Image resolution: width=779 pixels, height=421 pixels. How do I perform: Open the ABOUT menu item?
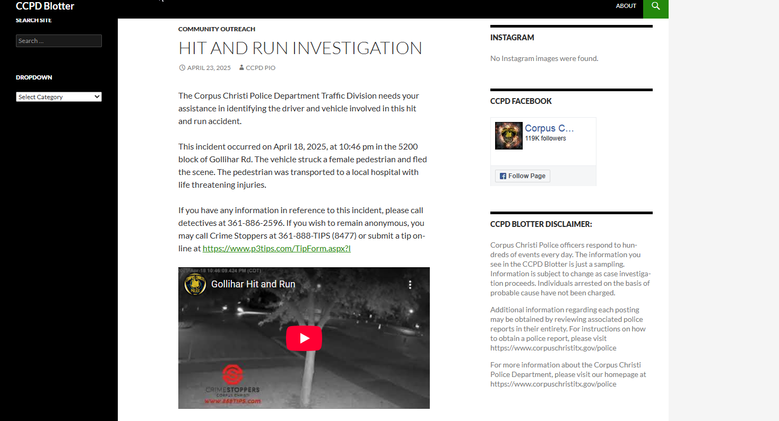[626, 6]
